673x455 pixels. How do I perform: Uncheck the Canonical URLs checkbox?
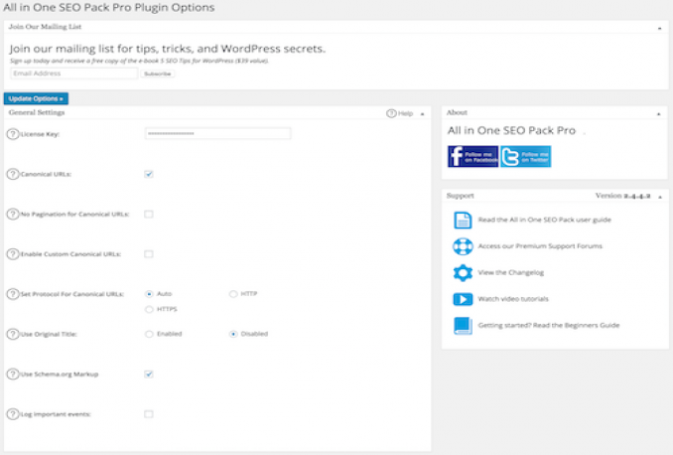coord(149,174)
